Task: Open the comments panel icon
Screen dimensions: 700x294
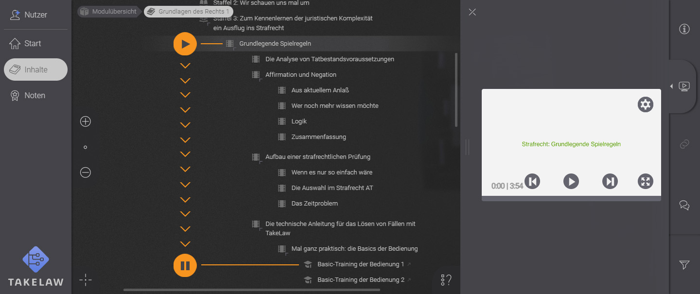Action: pyautogui.click(x=684, y=206)
